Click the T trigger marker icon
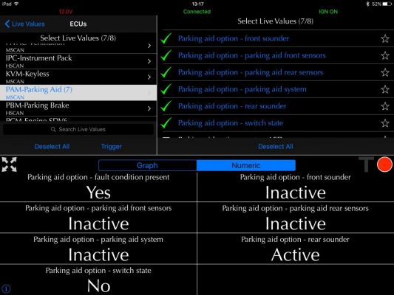Image resolution: width=394 pixels, height=295 pixels. click(x=366, y=164)
